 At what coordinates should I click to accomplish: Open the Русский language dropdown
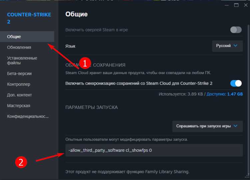click(x=227, y=46)
